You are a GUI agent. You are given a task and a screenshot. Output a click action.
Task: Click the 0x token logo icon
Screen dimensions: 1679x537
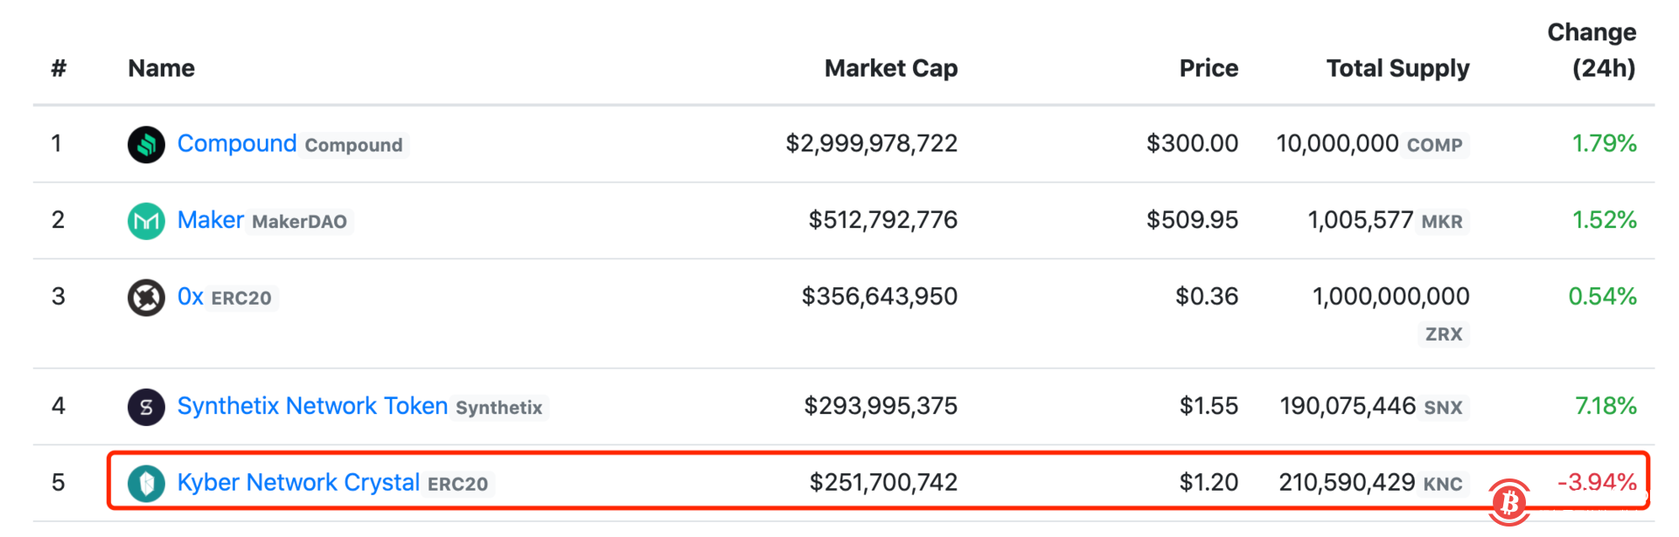pos(146,298)
